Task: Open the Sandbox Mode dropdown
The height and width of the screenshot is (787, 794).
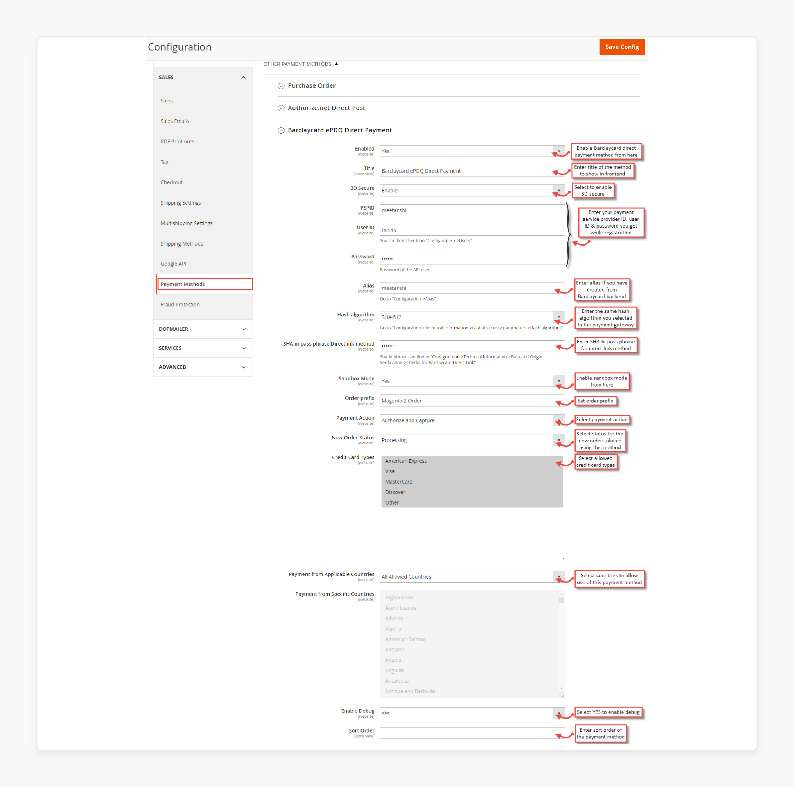Action: point(472,381)
